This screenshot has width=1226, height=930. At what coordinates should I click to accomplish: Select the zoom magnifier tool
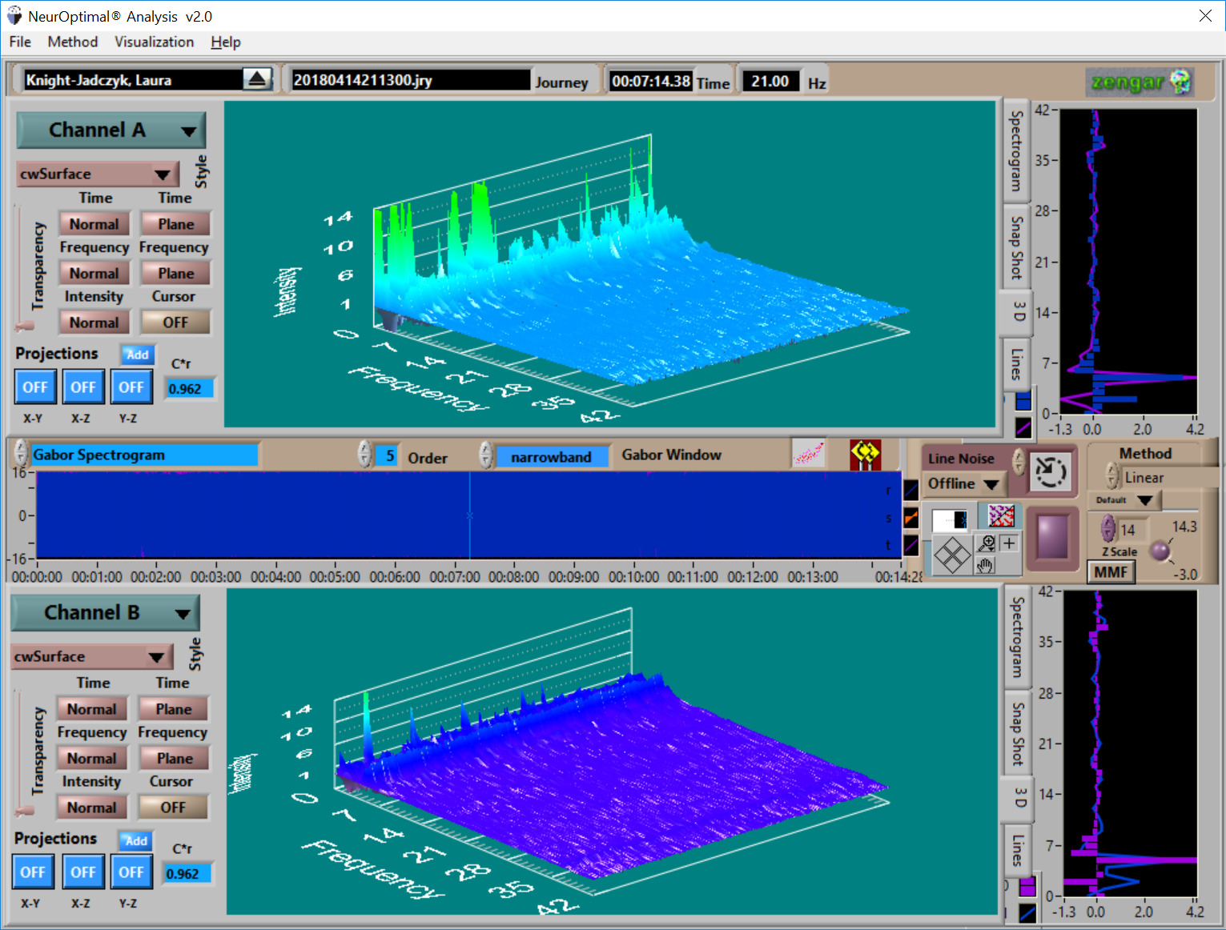[x=987, y=543]
